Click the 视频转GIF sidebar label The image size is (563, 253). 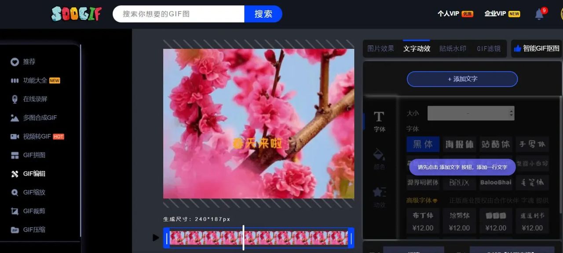[x=37, y=136]
